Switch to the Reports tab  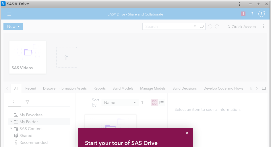100,88
